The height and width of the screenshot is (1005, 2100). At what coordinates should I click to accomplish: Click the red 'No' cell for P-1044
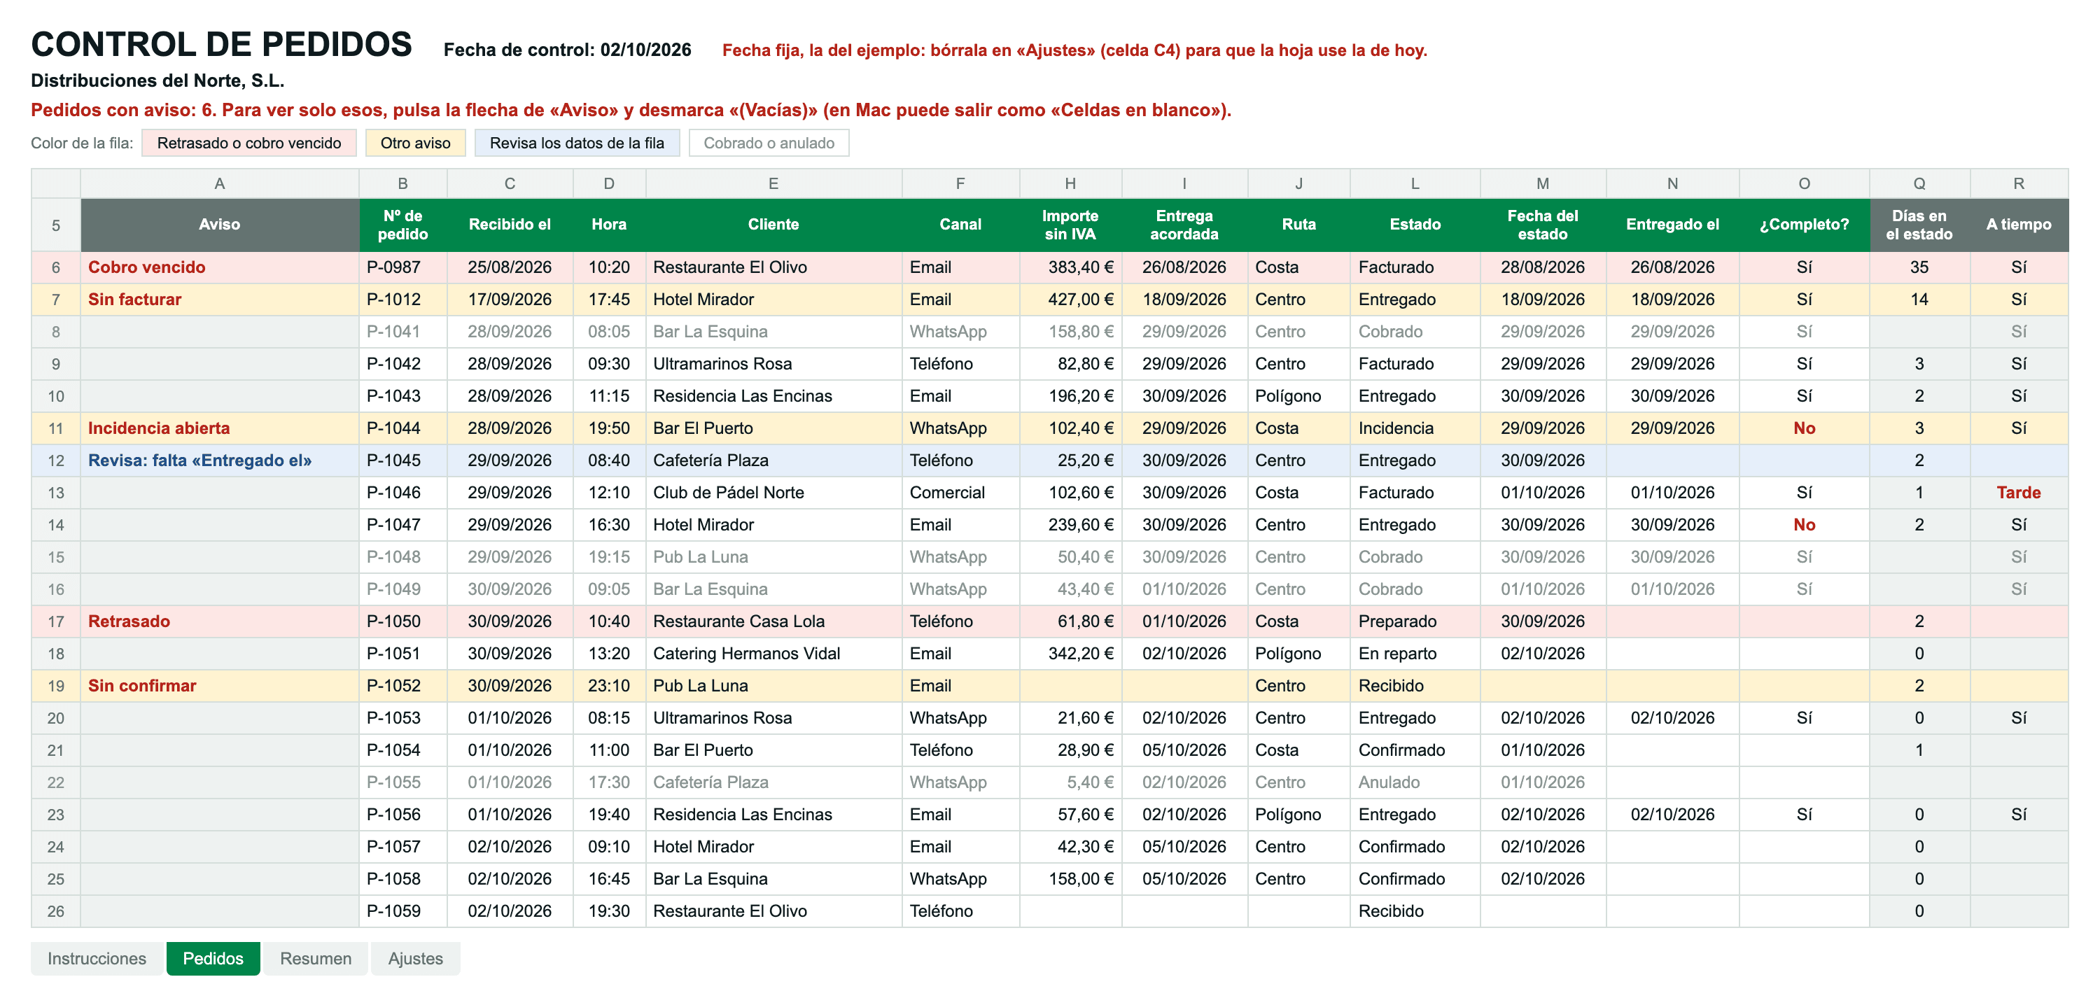coord(1803,428)
